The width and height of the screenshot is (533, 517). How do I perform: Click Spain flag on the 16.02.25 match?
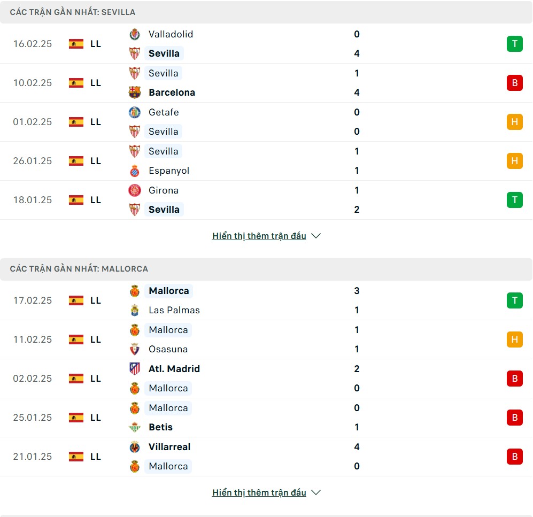[x=76, y=44]
